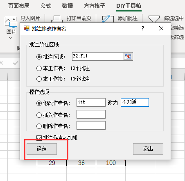Select the 本工作簿 radio button
Viewport: 185px width, 181px height.
tap(39, 79)
